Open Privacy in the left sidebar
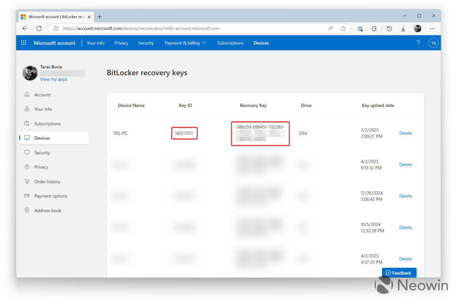This screenshot has width=457, height=303. coord(54,167)
